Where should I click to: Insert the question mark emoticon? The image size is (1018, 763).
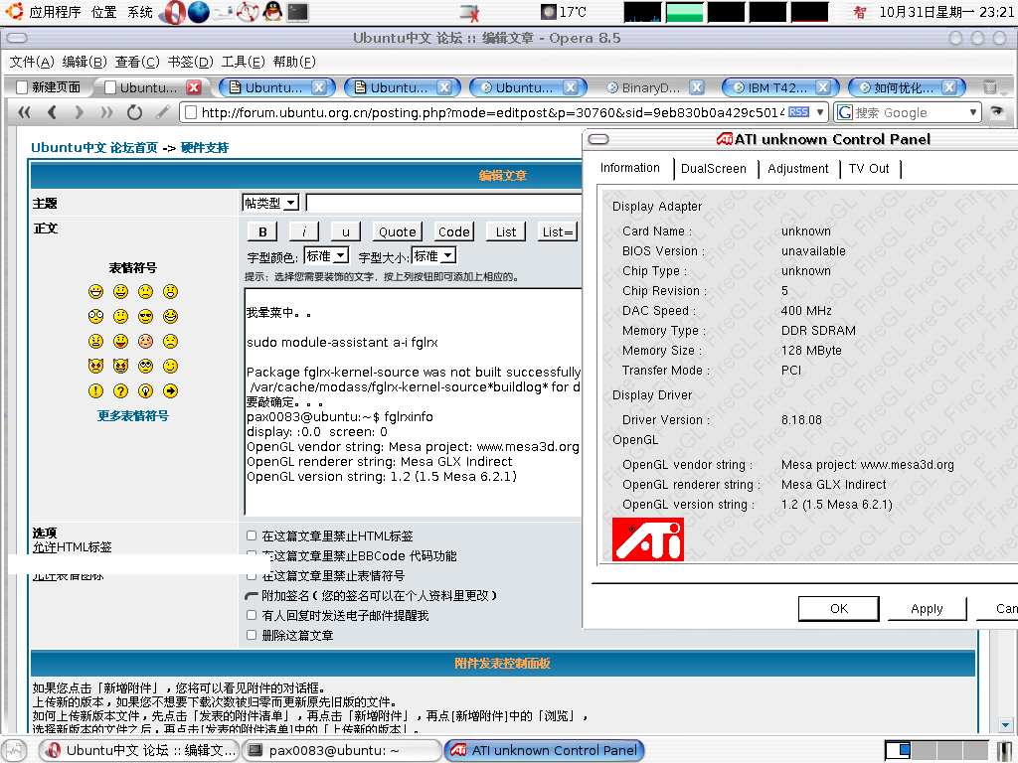[x=120, y=391]
